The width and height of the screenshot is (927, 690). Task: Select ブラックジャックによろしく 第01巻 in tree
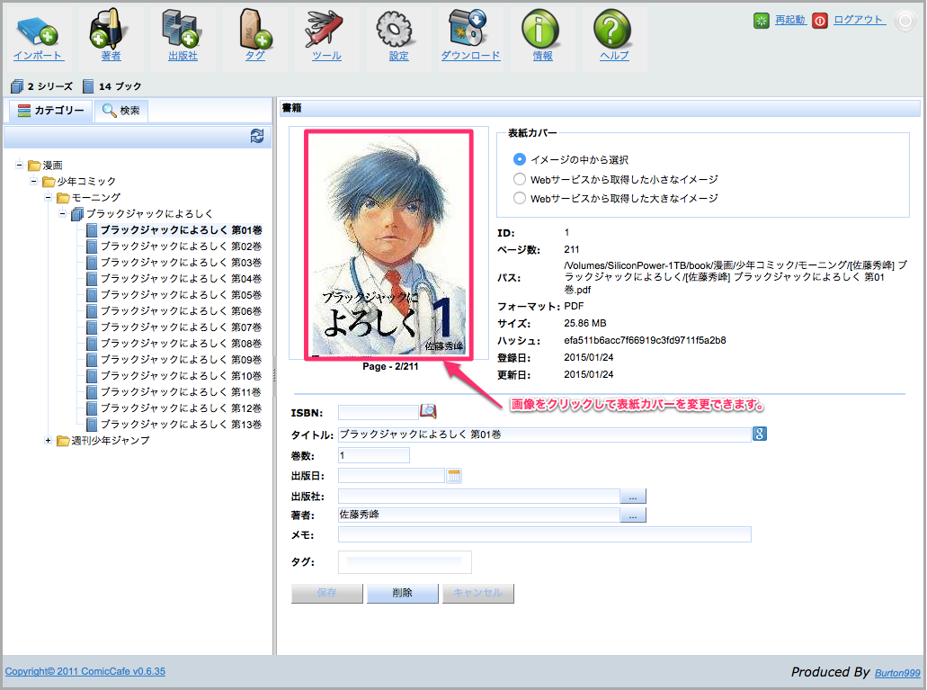click(181, 229)
